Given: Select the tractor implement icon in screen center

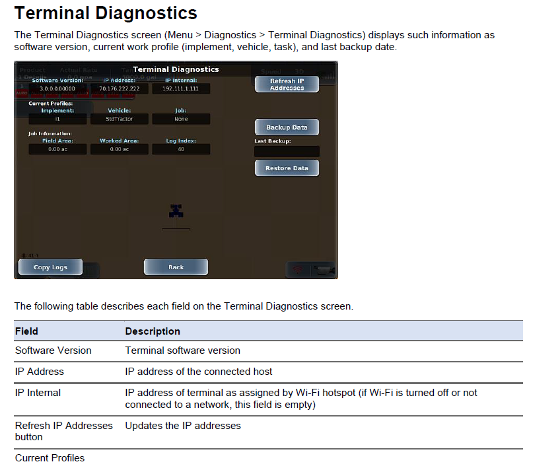Looking at the screenshot, I should pyautogui.click(x=175, y=211).
